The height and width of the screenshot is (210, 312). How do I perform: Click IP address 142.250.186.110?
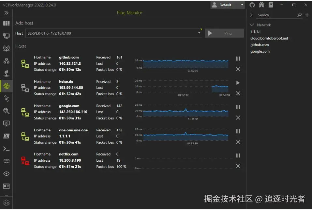pyautogui.click(x=73, y=112)
